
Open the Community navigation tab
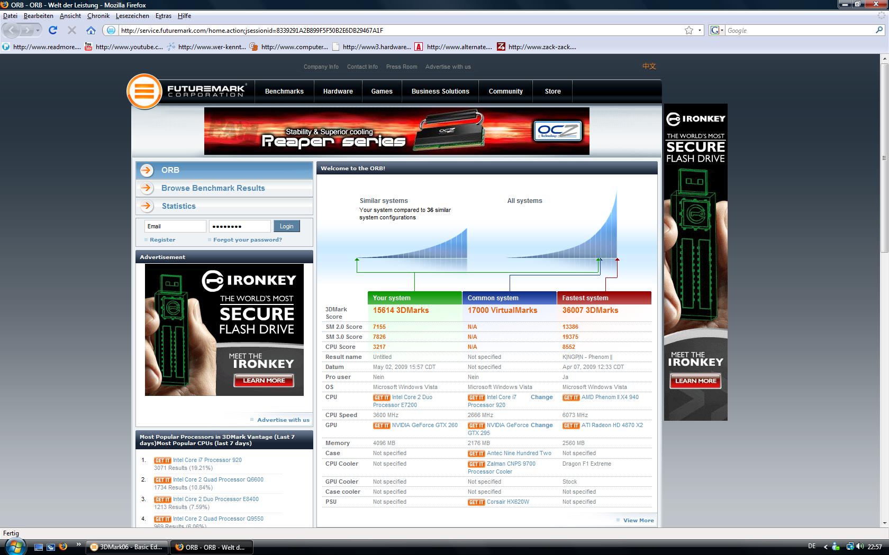(x=506, y=91)
